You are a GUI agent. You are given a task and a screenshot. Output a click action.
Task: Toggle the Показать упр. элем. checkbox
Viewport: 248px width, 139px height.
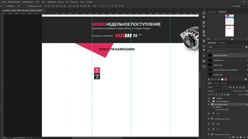pyautogui.click(x=27, y=6)
